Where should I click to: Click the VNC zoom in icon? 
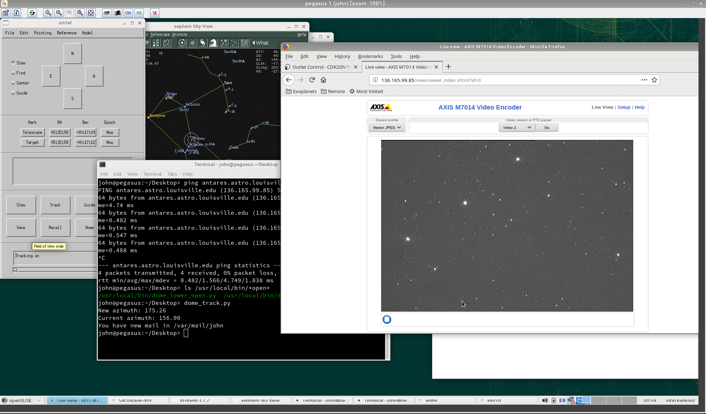tap(59, 13)
